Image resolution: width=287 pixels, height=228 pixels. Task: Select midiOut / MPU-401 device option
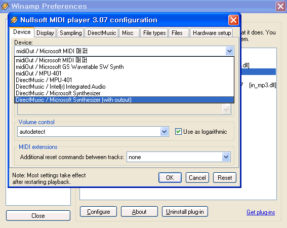(x=124, y=73)
